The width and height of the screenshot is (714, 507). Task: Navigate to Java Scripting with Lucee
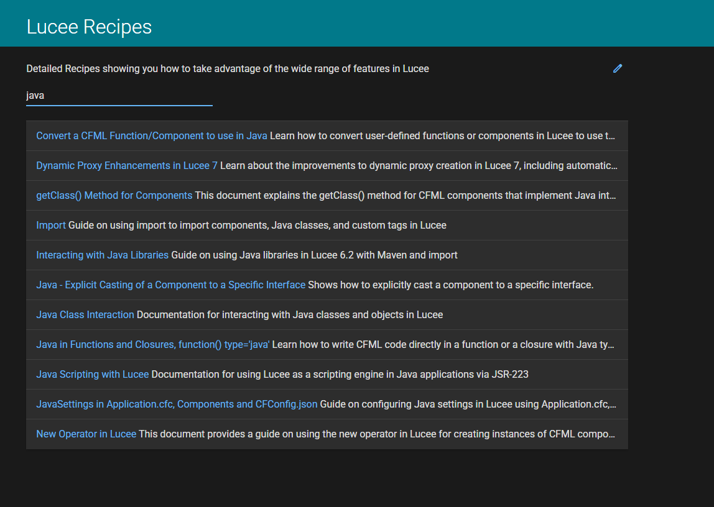coord(92,374)
